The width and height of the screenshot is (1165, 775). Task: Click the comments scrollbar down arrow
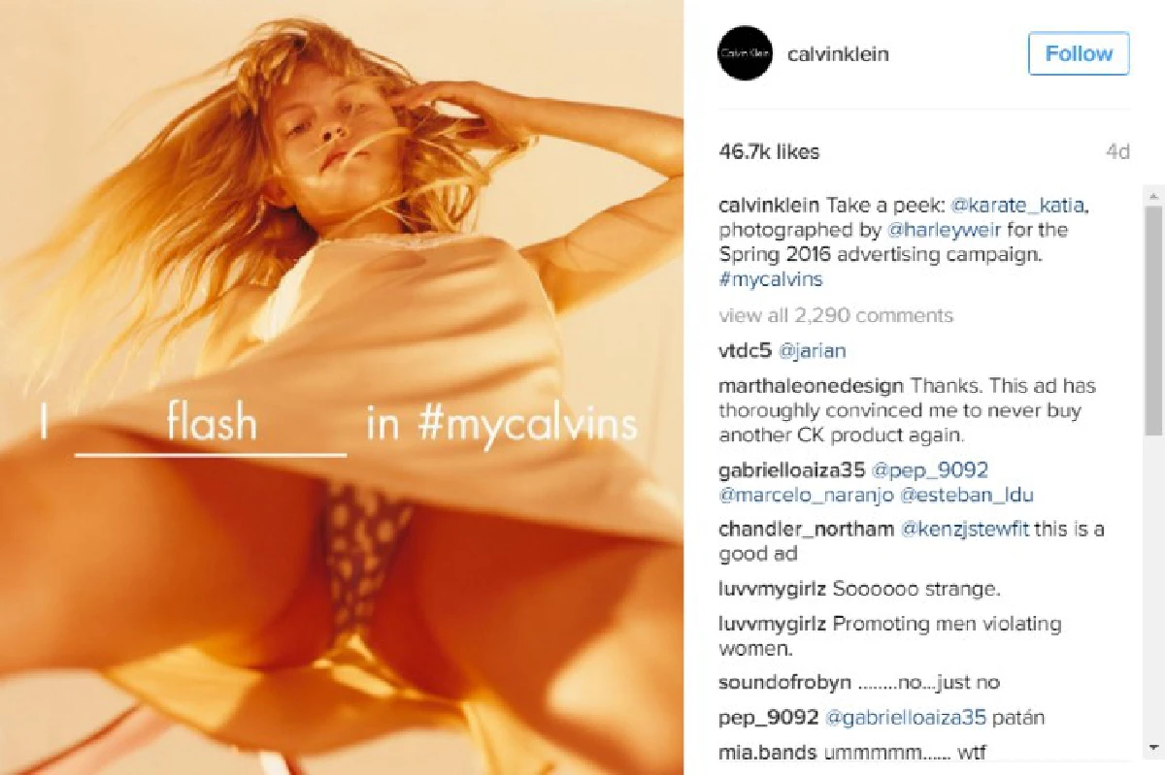(1153, 747)
